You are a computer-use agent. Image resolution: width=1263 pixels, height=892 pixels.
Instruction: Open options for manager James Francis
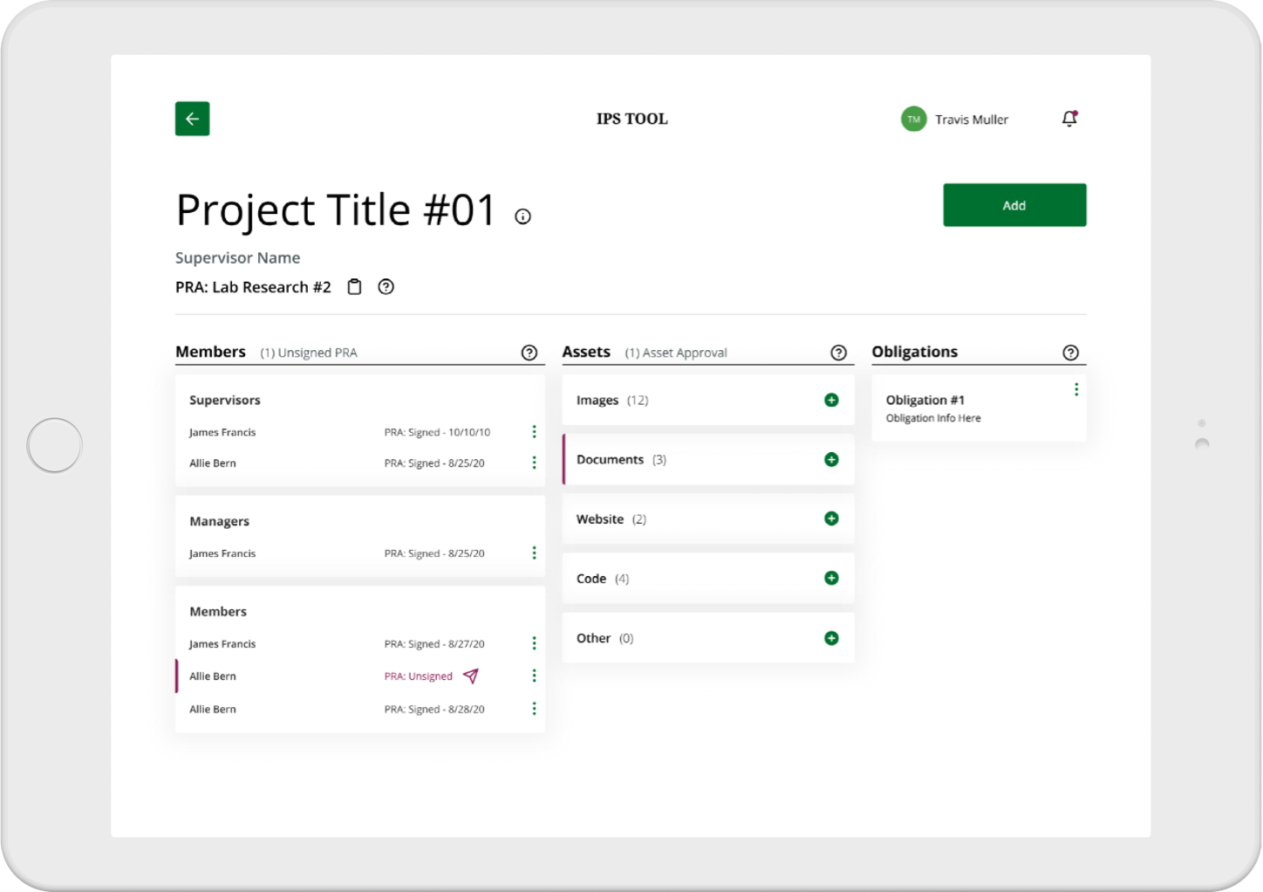tap(534, 553)
